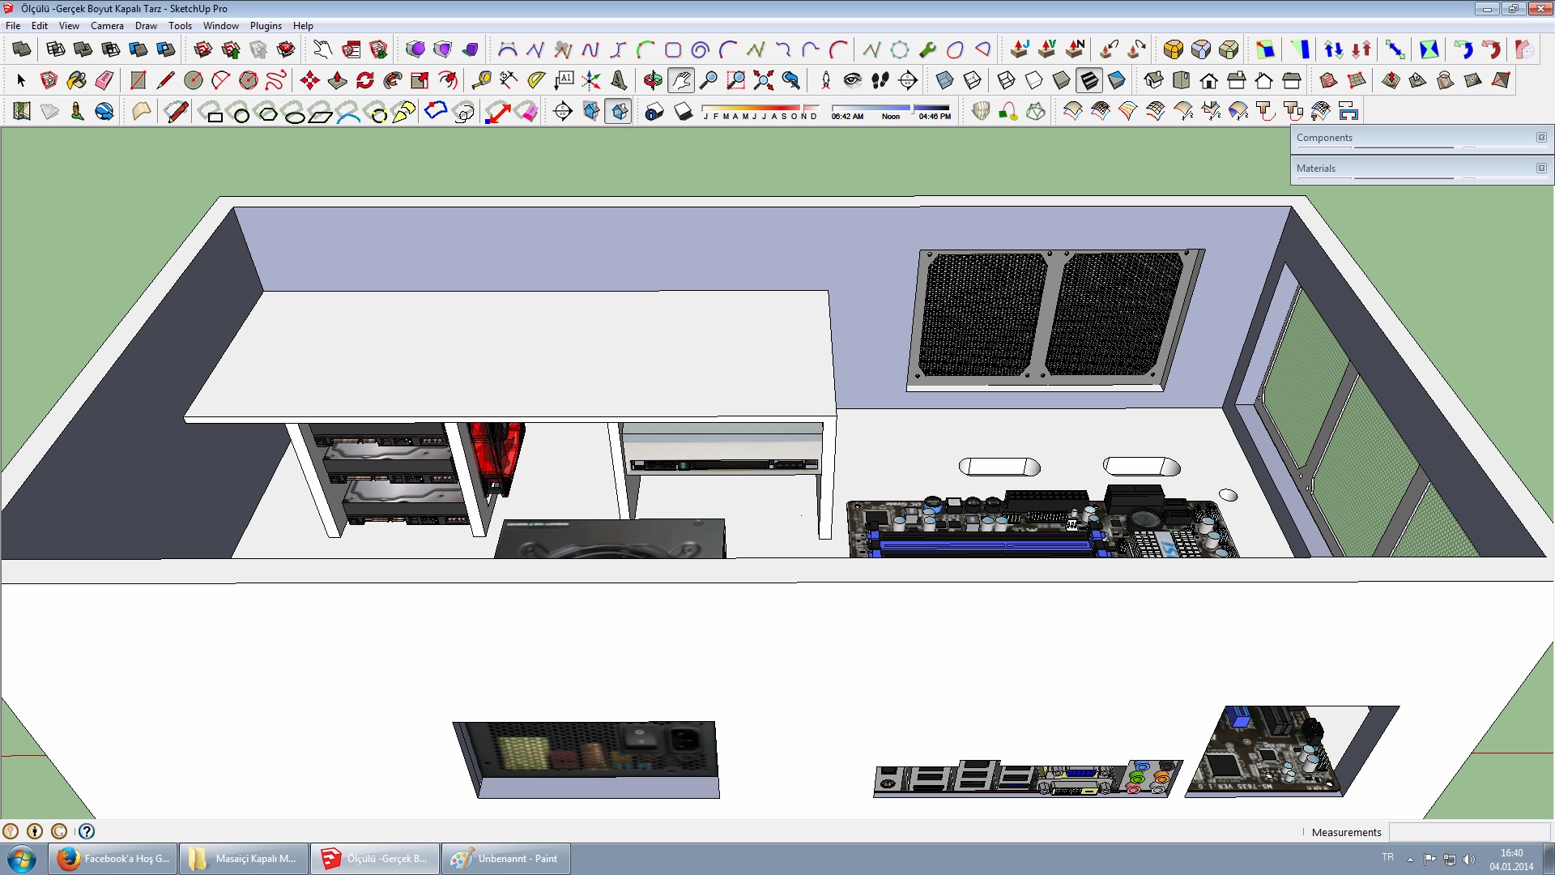Pick the pink Eraser tool
The width and height of the screenshot is (1555, 875).
point(104,80)
